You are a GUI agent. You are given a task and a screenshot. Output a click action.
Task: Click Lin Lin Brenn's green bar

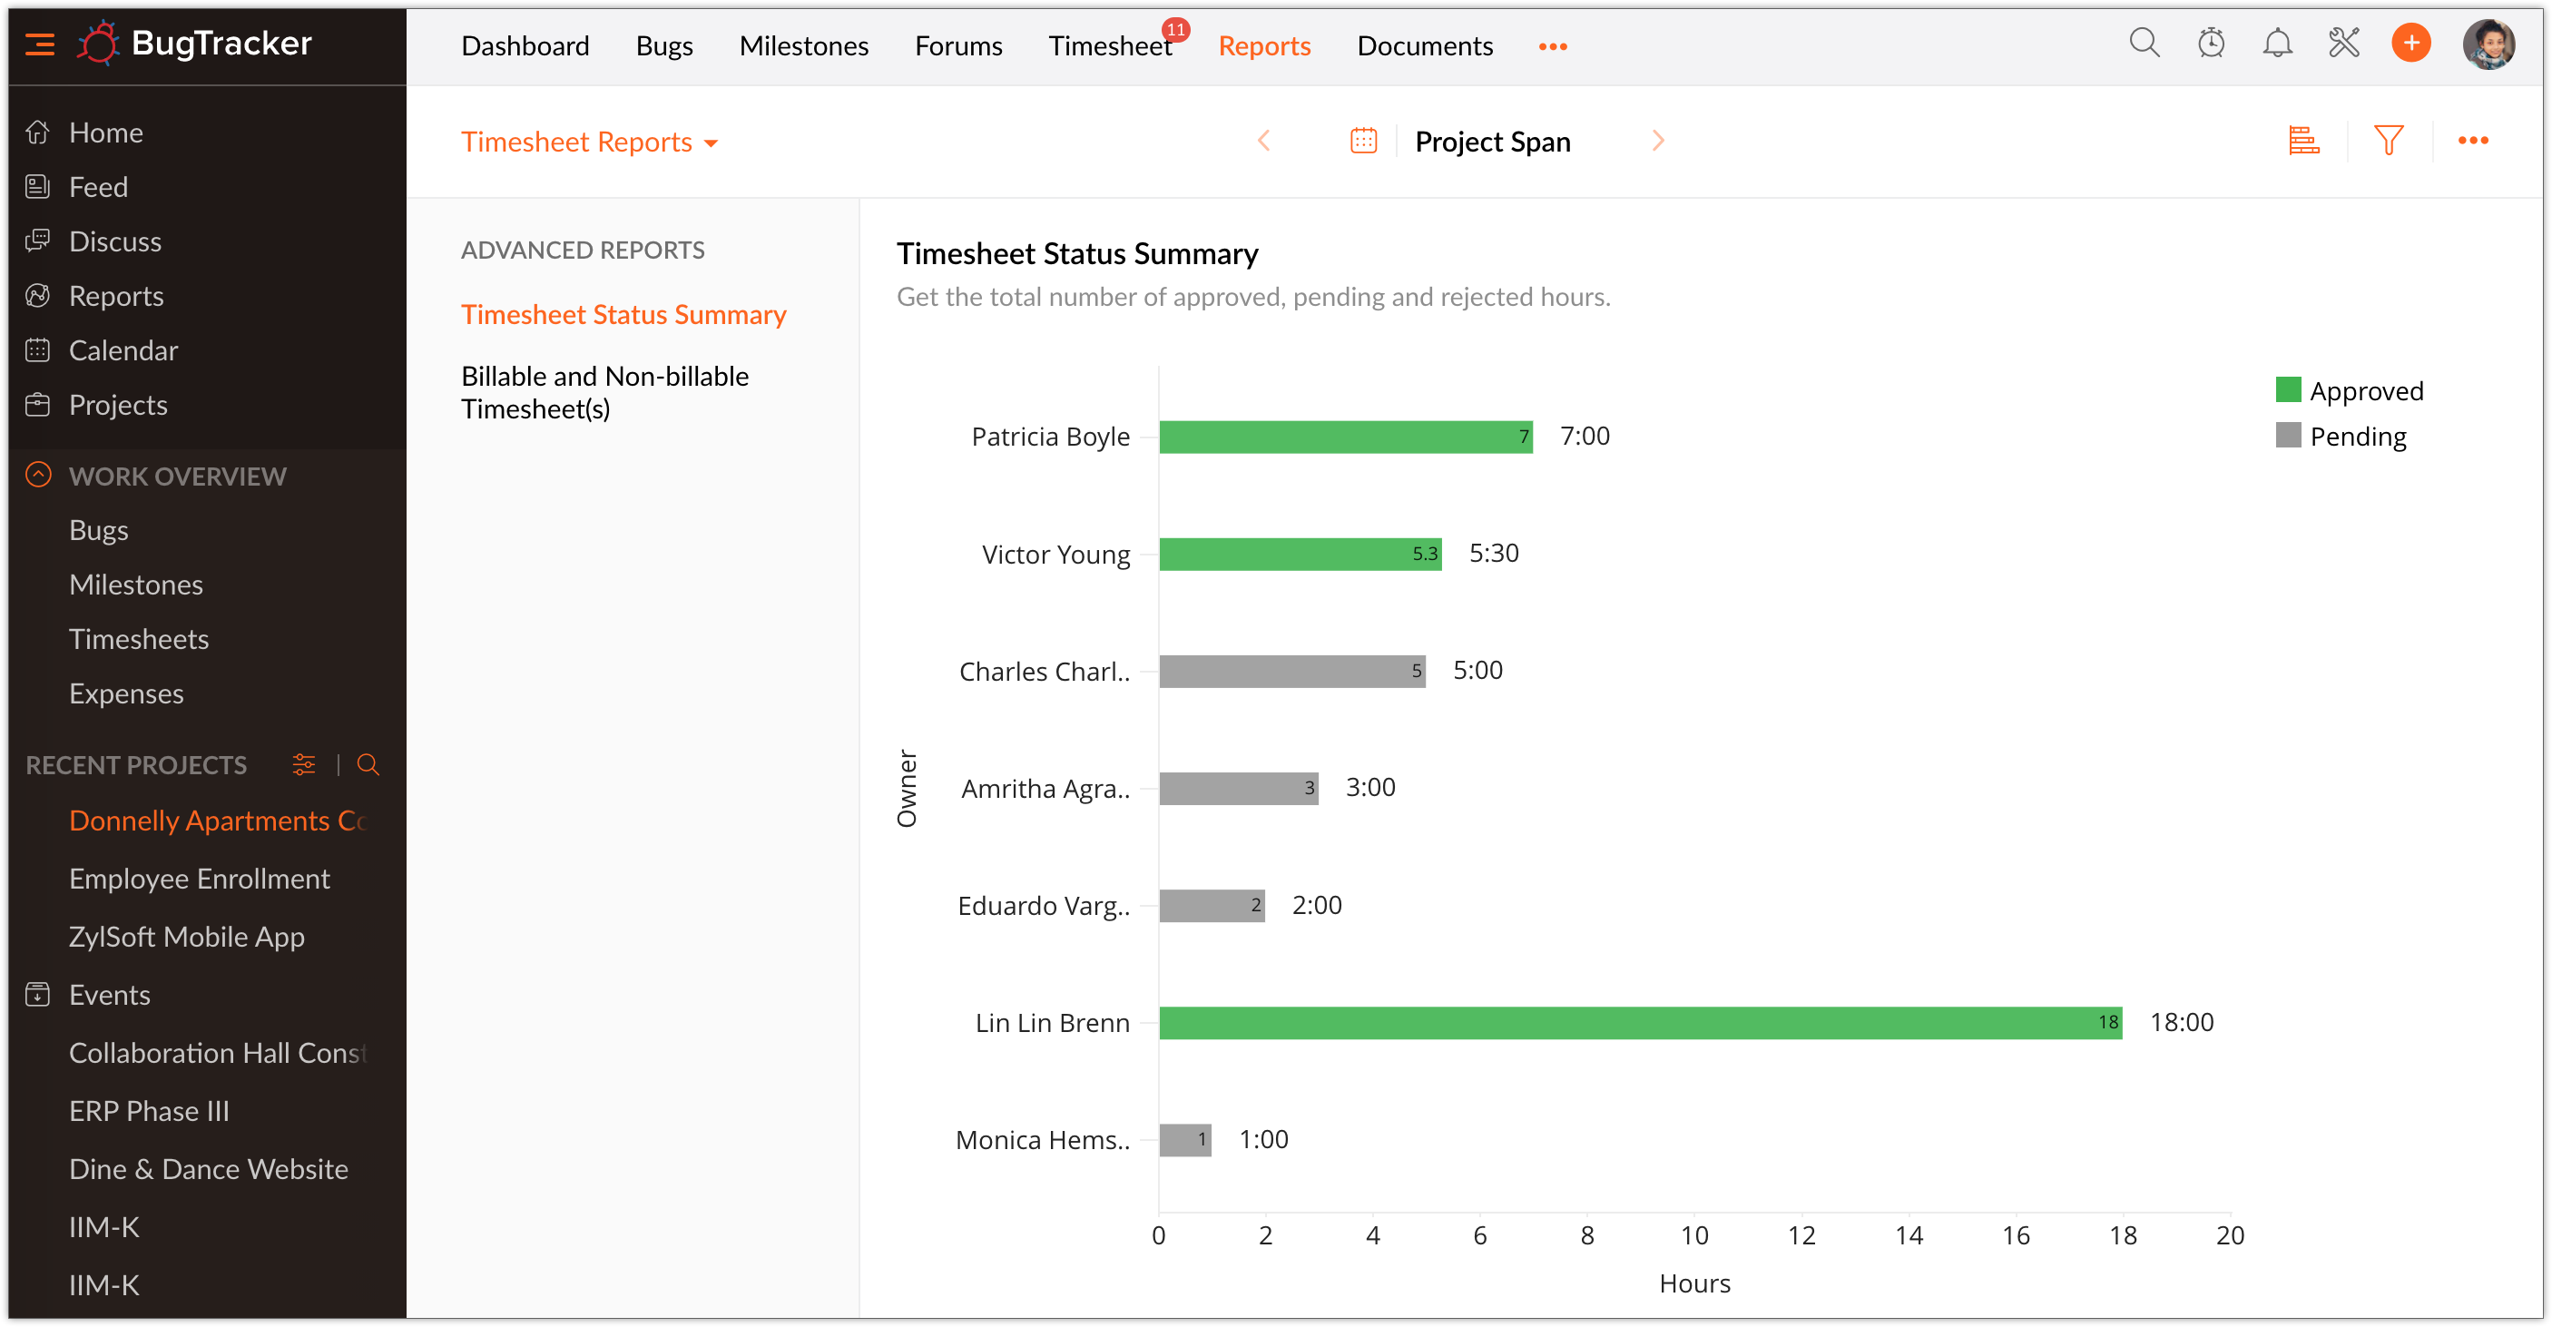[x=1640, y=1023]
